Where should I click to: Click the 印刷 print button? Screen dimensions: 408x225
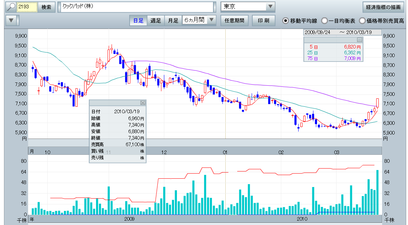coord(263,20)
